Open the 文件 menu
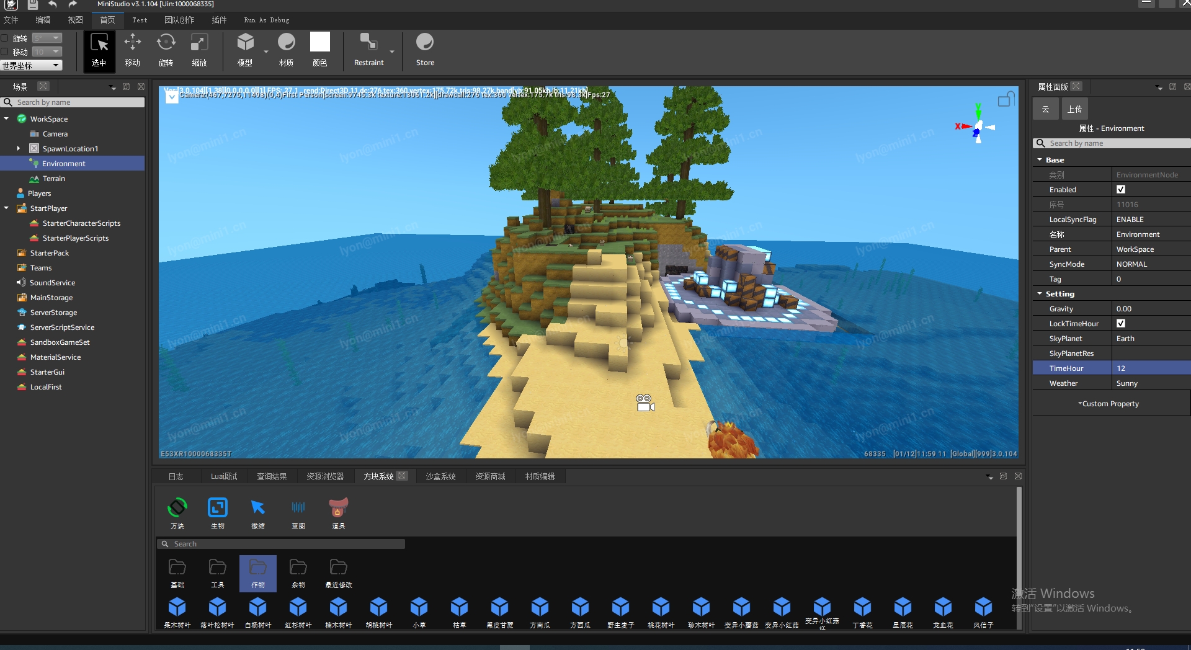The image size is (1191, 650). (x=11, y=20)
